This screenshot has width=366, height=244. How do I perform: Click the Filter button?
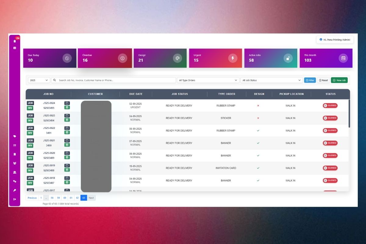tap(310, 80)
